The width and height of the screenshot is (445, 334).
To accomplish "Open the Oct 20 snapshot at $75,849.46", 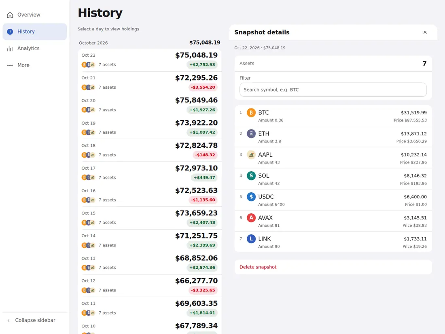I will pos(150,105).
